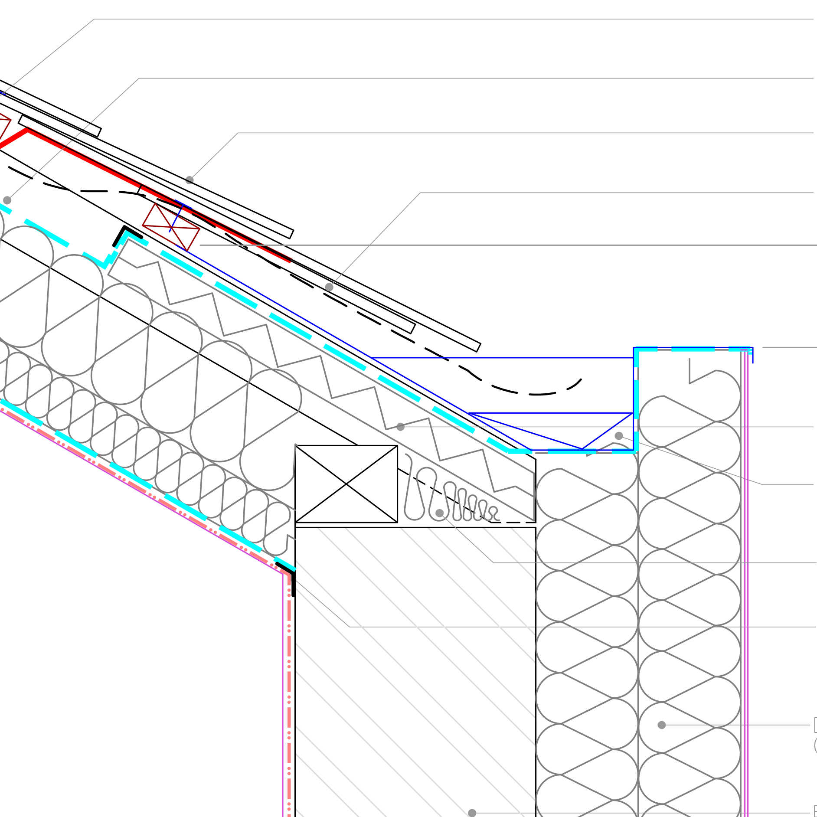The height and width of the screenshot is (817, 817).
Task: Click the small blue drip edge at the parapet corner
Action: coord(752,356)
